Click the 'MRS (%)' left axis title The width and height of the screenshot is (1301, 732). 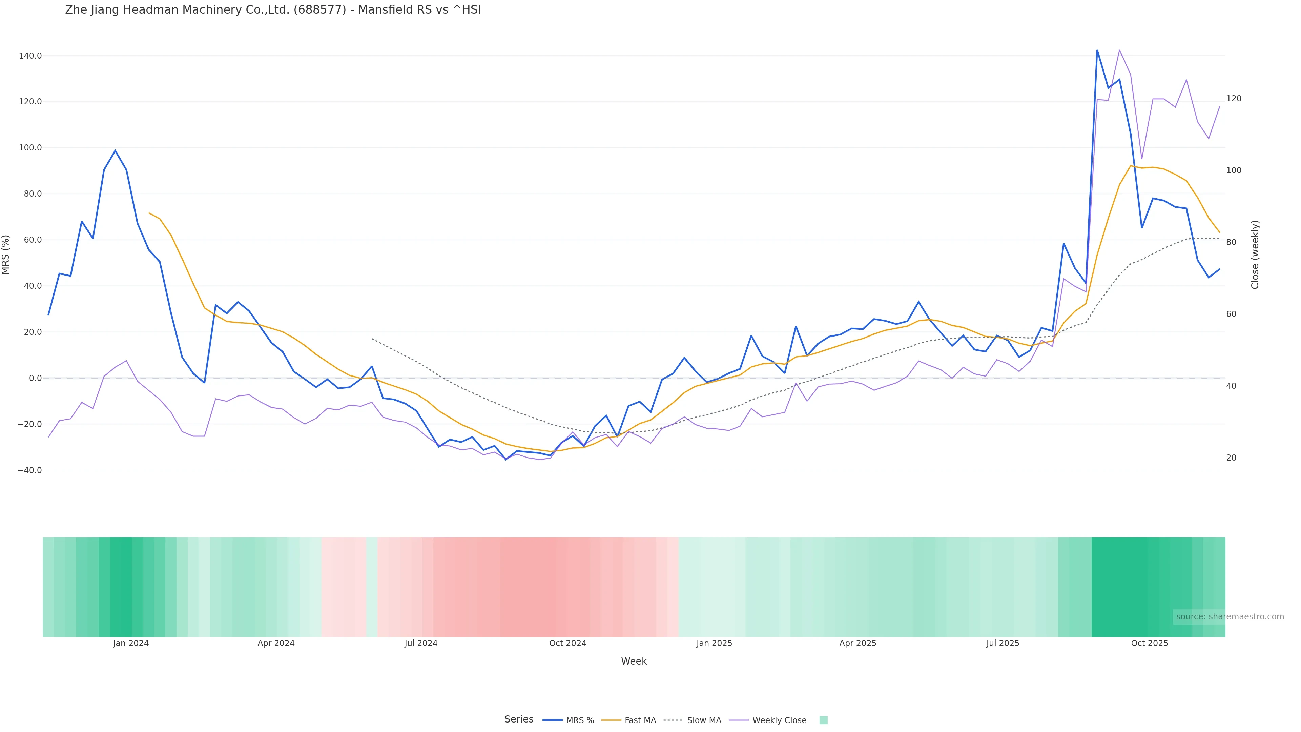coord(6,255)
